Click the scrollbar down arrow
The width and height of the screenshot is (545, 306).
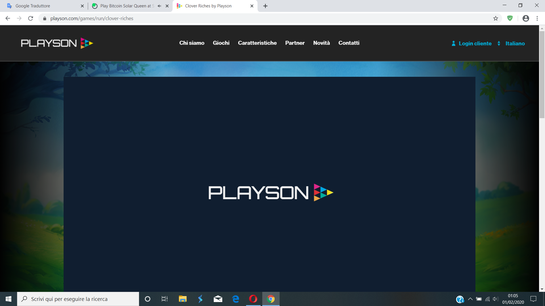(542, 289)
